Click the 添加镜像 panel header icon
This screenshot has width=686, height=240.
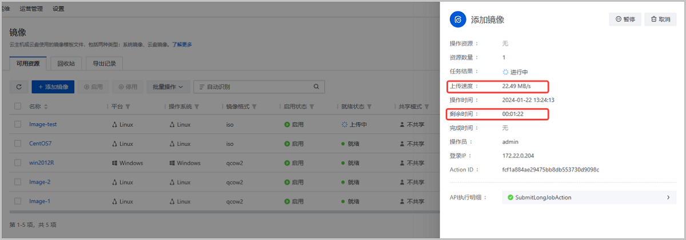point(457,19)
